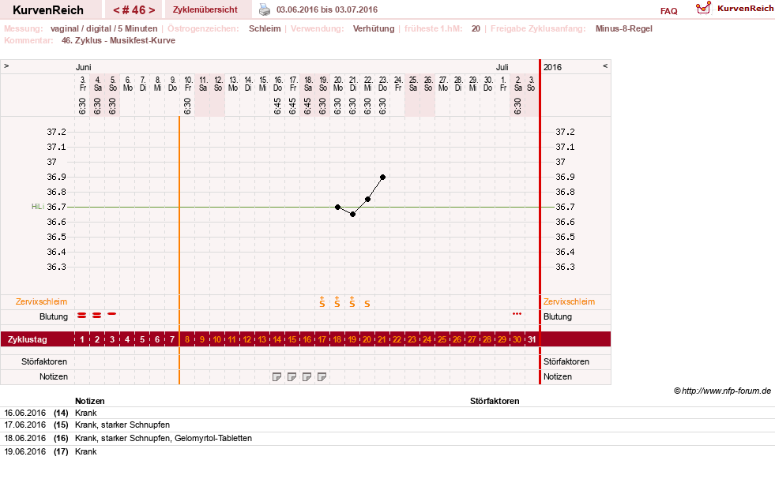Collapse chart with the right < arrow
Image resolution: width=775 pixels, height=479 pixels.
(x=605, y=65)
